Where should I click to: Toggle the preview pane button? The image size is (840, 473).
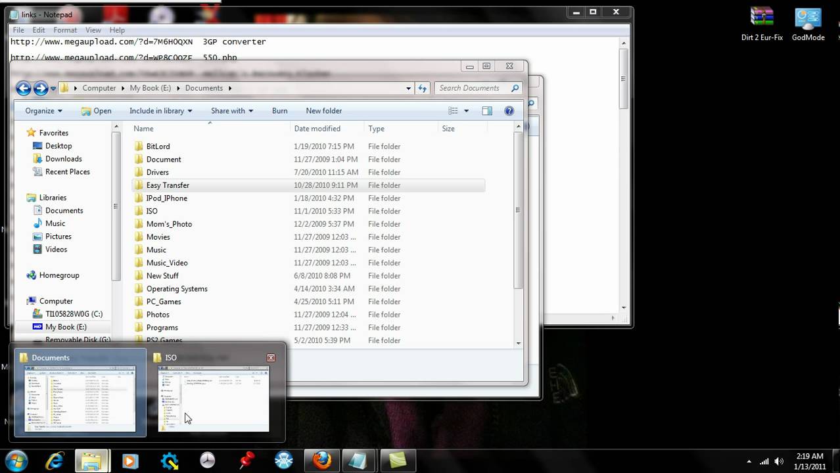click(x=487, y=111)
